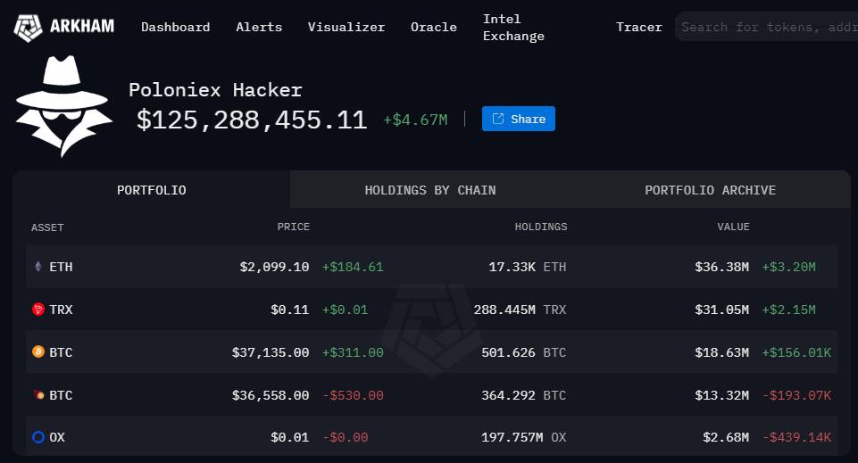Open Oracle from the top nav
Image resolution: width=858 pixels, height=463 pixels.
tap(433, 27)
